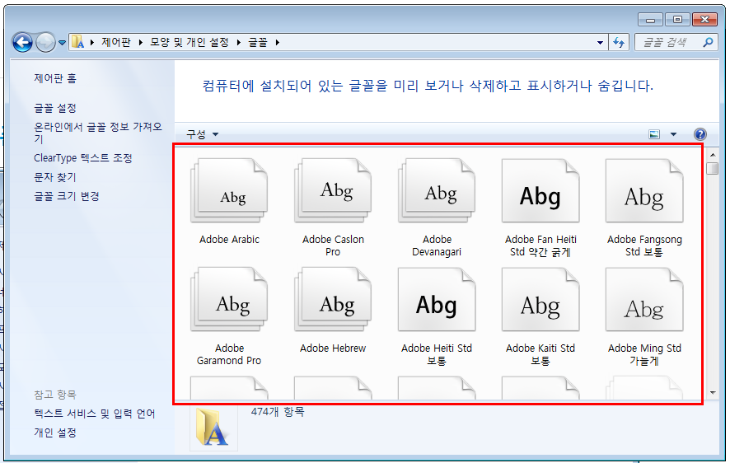Viewport: 730px width, 463px height.
Task: Click 모양 및 개인 설정 breadcrumb
Action: click(189, 42)
